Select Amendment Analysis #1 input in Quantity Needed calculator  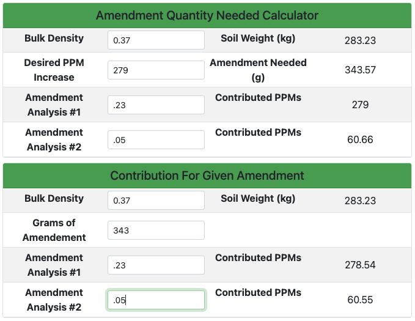(156, 105)
